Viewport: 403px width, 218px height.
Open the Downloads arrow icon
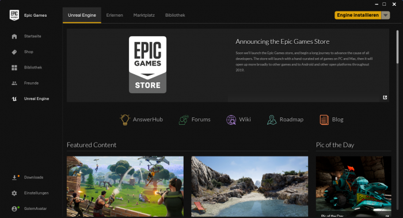click(14, 177)
